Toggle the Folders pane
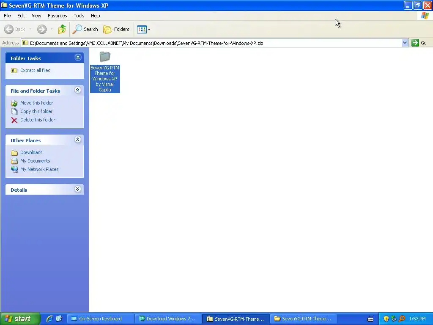 click(x=116, y=29)
